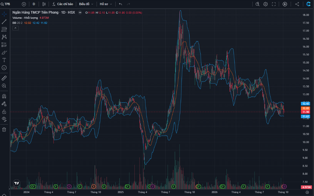Image resolution: width=314 pixels, height=196 pixels.
Task: Add a symbol with the plus icon
Action: (24, 4)
